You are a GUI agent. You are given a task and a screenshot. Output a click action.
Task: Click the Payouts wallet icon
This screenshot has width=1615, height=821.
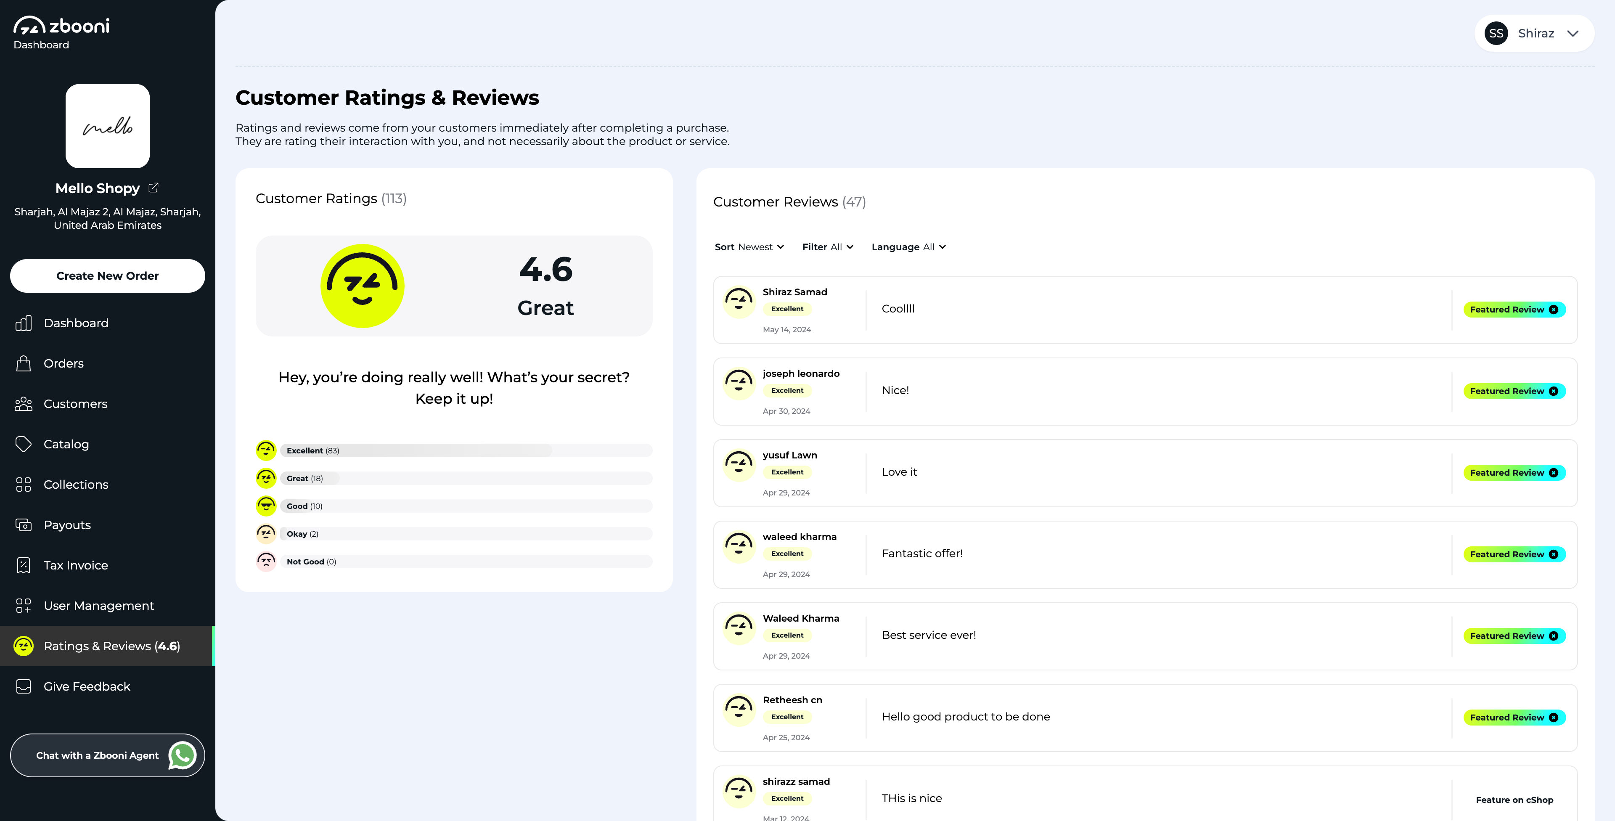click(23, 525)
